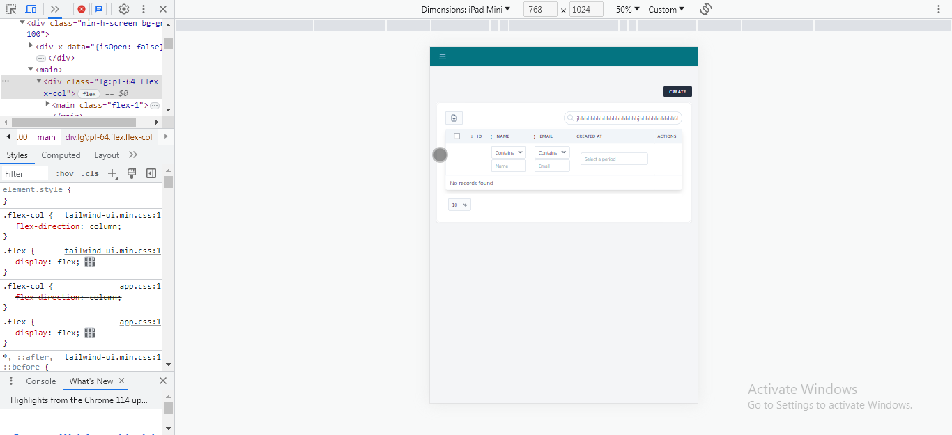
Task: Toggle the device toolbar icon
Action: pos(31,9)
